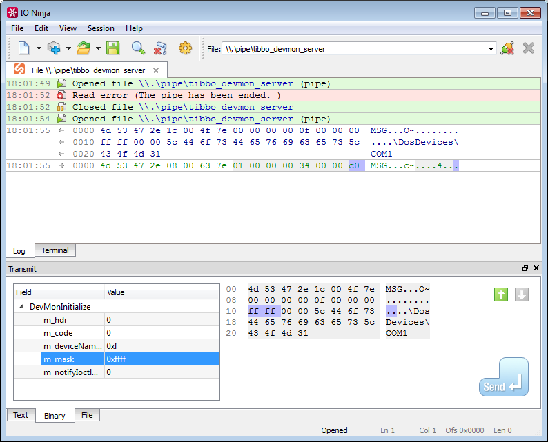
Task: Click the Send button
Action: point(504,377)
